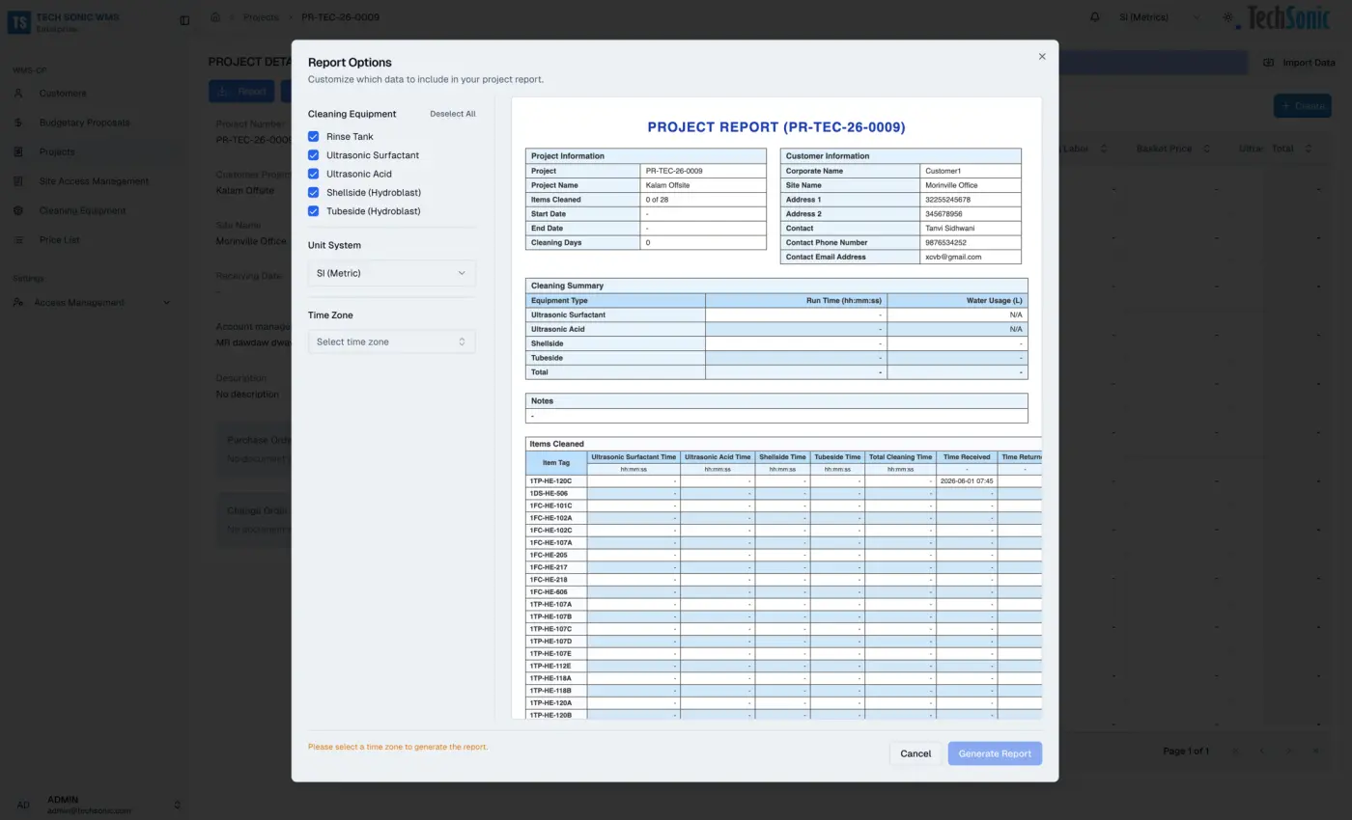Toggle Tubeside (Hydroblast) checkbox
This screenshot has width=1352, height=820.
pyautogui.click(x=313, y=211)
